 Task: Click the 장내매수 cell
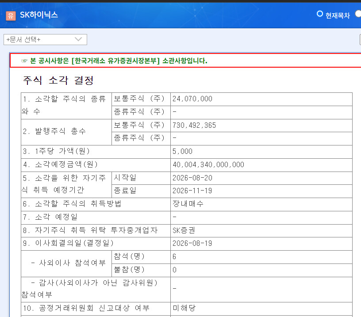pyautogui.click(x=261, y=204)
